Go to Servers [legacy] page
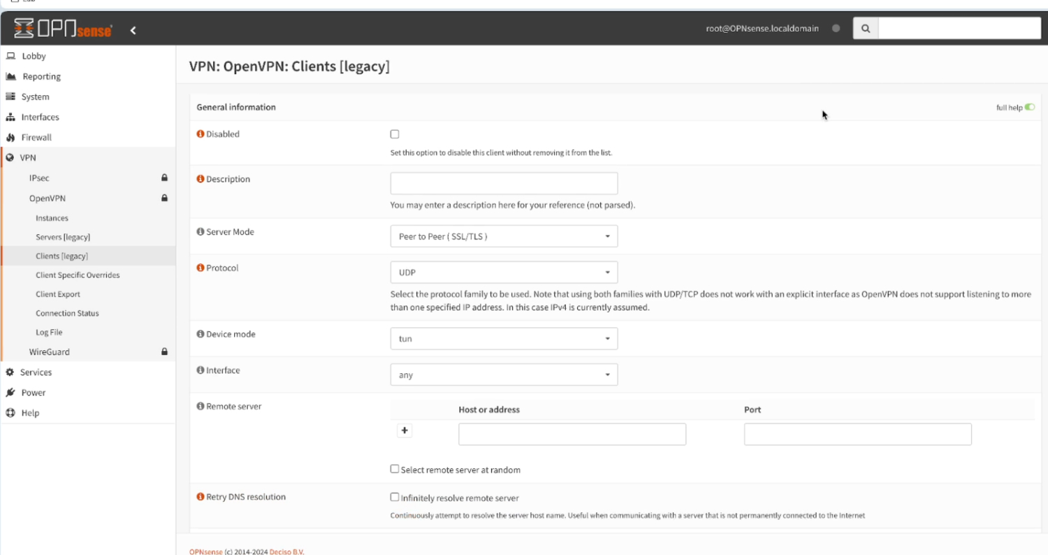This screenshot has height=555, width=1048. pyautogui.click(x=63, y=238)
